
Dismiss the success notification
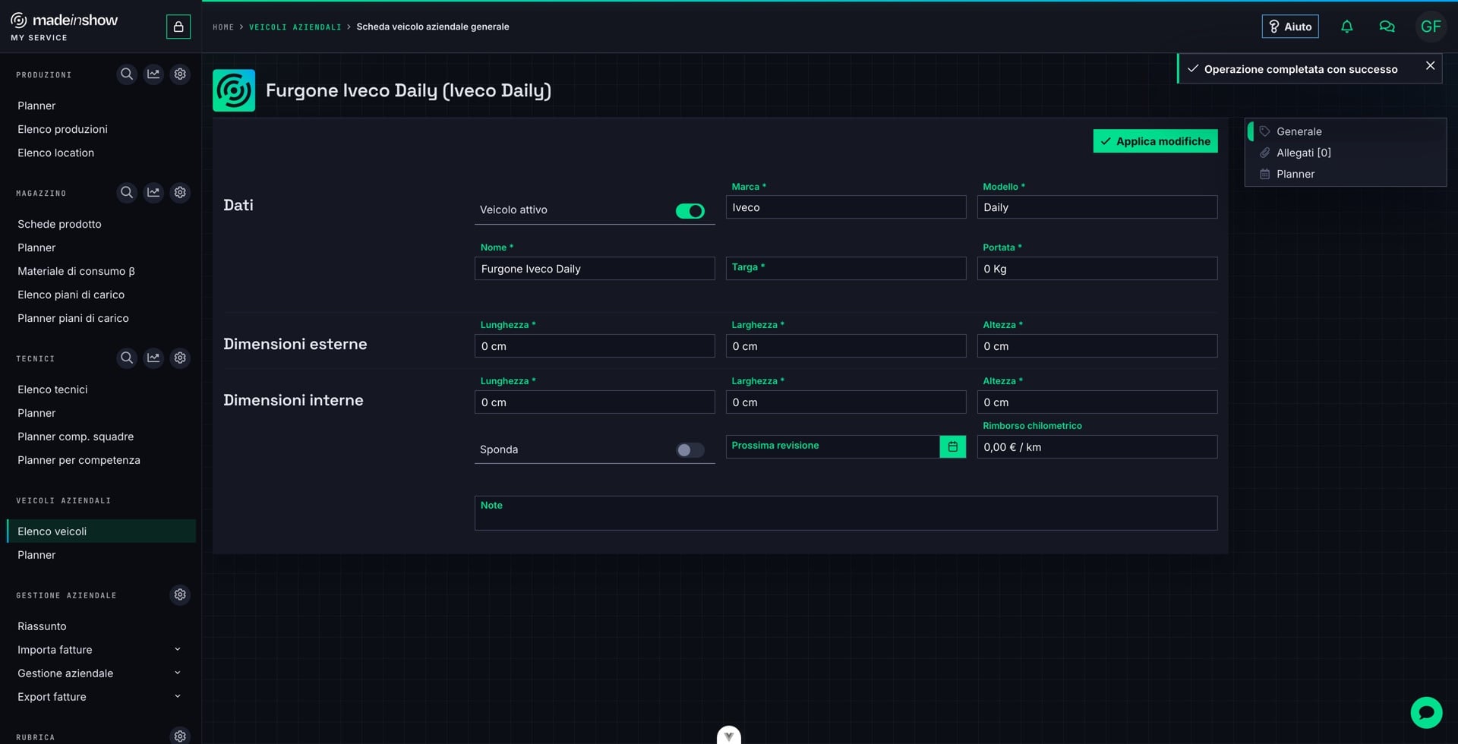pos(1430,66)
